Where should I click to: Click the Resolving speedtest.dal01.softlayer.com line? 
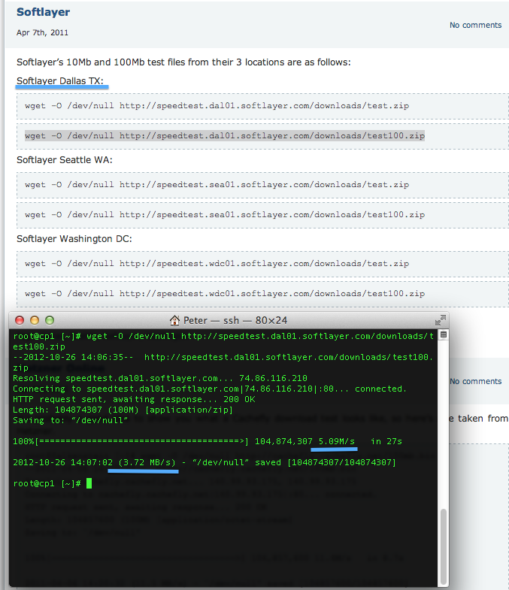coord(160,378)
